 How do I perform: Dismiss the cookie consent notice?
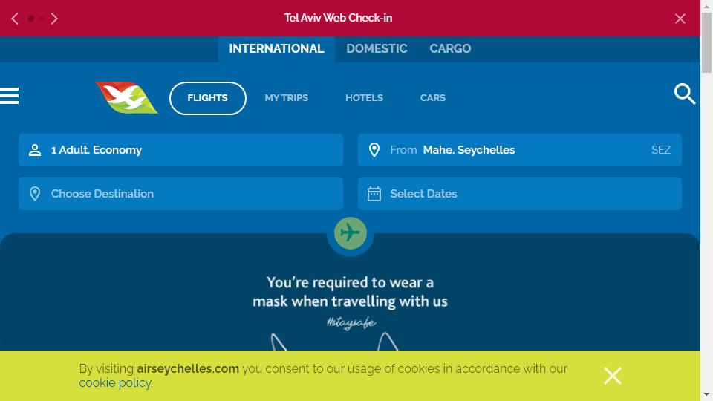click(x=612, y=376)
